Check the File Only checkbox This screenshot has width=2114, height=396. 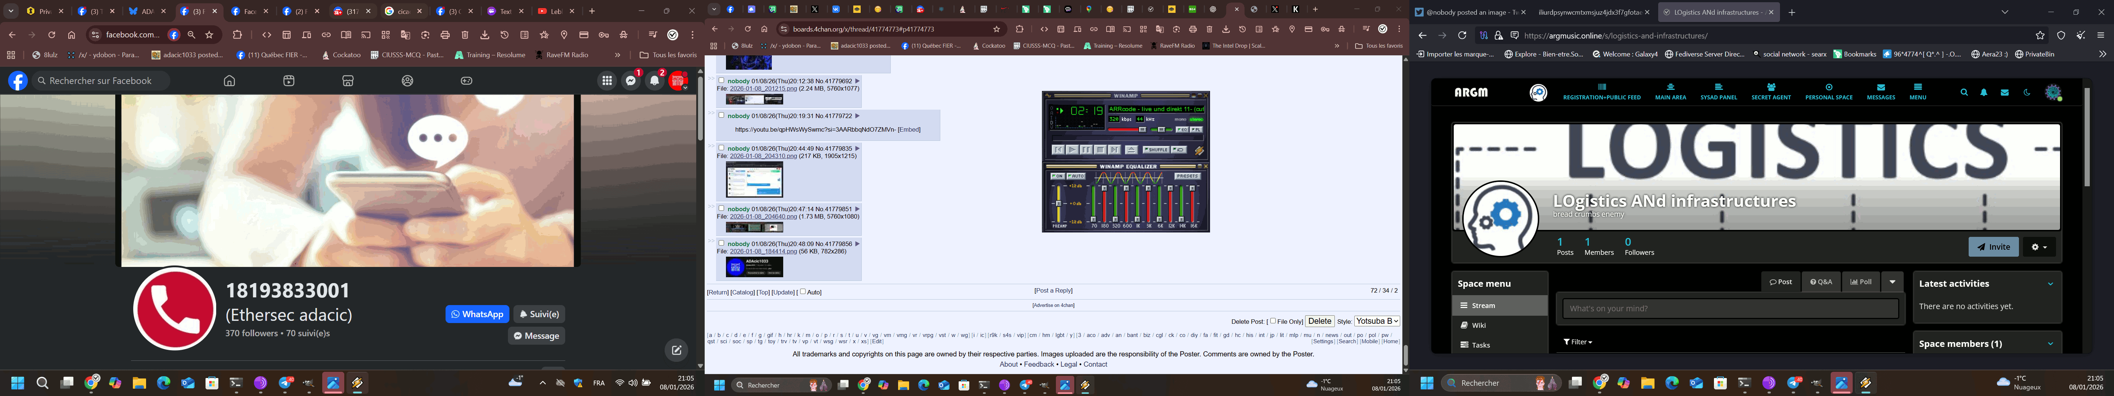pyautogui.click(x=1273, y=320)
